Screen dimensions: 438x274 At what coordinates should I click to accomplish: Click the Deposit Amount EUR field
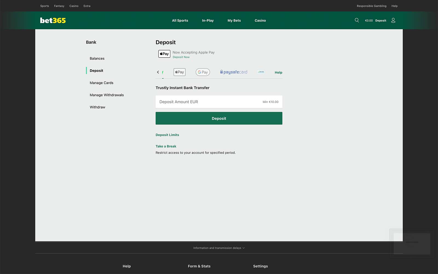[x=208, y=102]
